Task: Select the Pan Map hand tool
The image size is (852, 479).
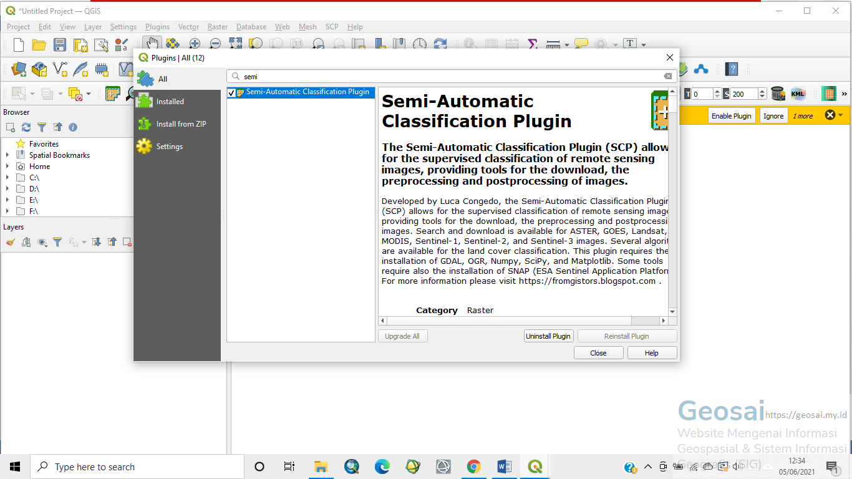Action: pos(151,44)
